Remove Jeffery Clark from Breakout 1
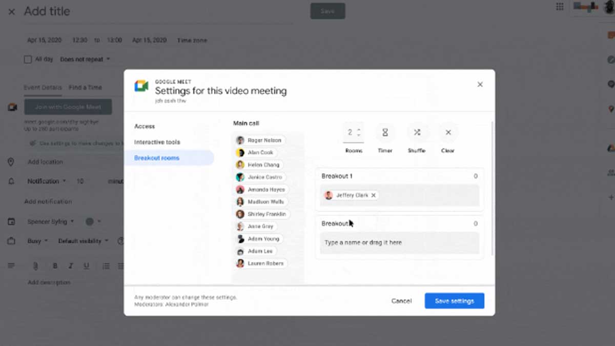The image size is (615, 346). 374,195
